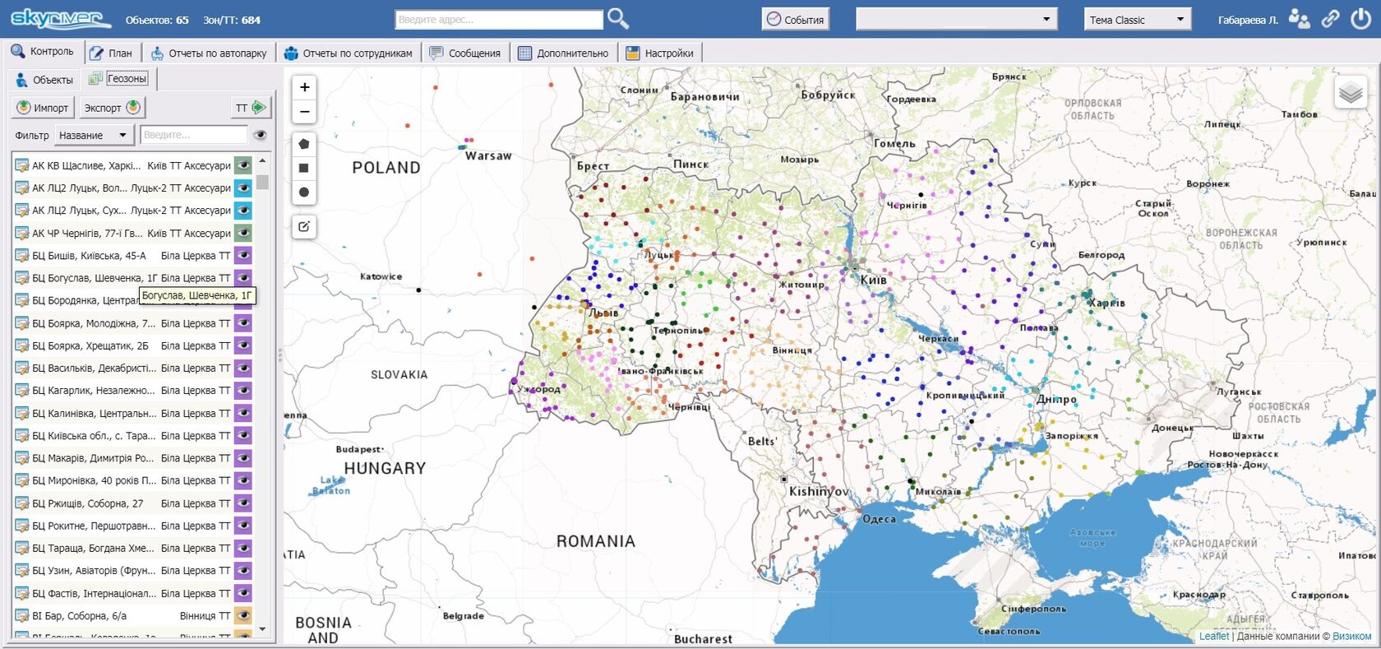1381x649 pixels.
Task: Click the power logout icon
Action: point(1360,19)
